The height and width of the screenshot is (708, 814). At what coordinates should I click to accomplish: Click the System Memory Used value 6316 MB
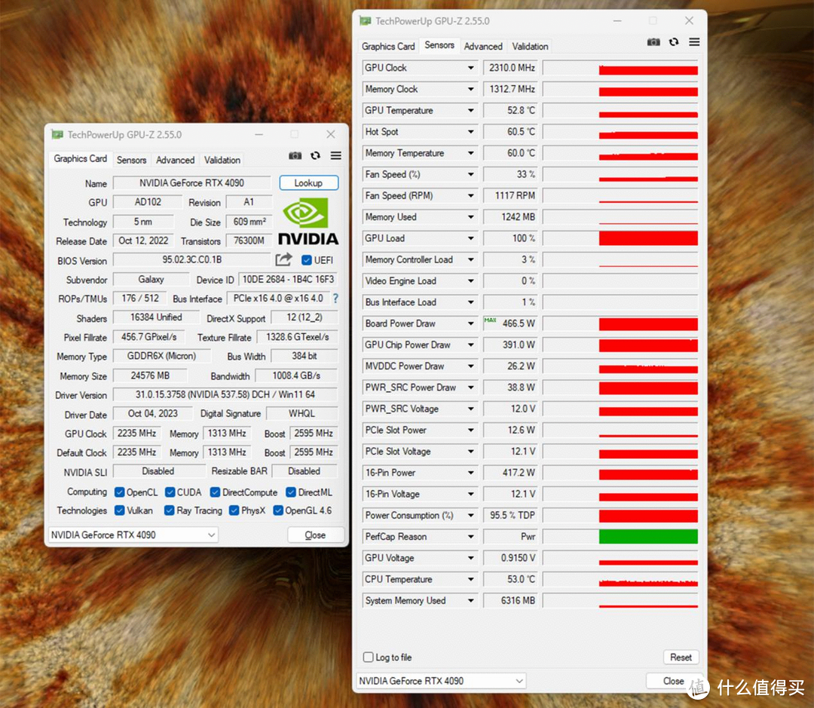coord(511,600)
